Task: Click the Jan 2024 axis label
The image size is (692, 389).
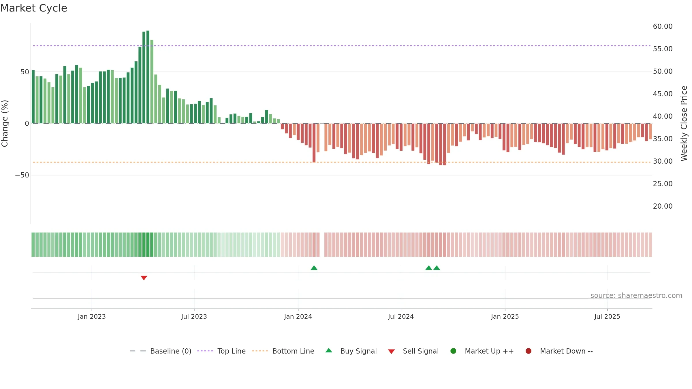Action: pos(298,317)
